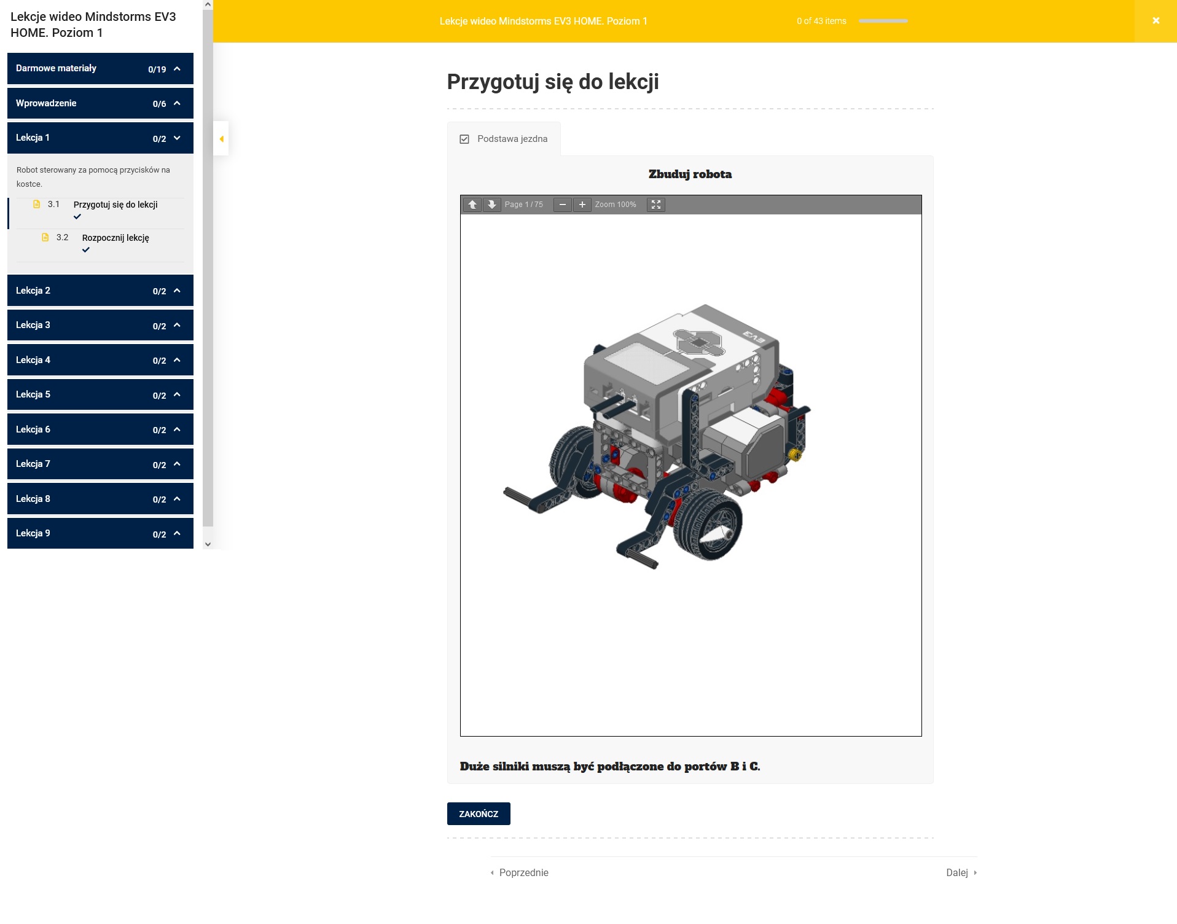Expand the Wprowadzenie section
This screenshot has width=1177, height=924.
(x=100, y=103)
